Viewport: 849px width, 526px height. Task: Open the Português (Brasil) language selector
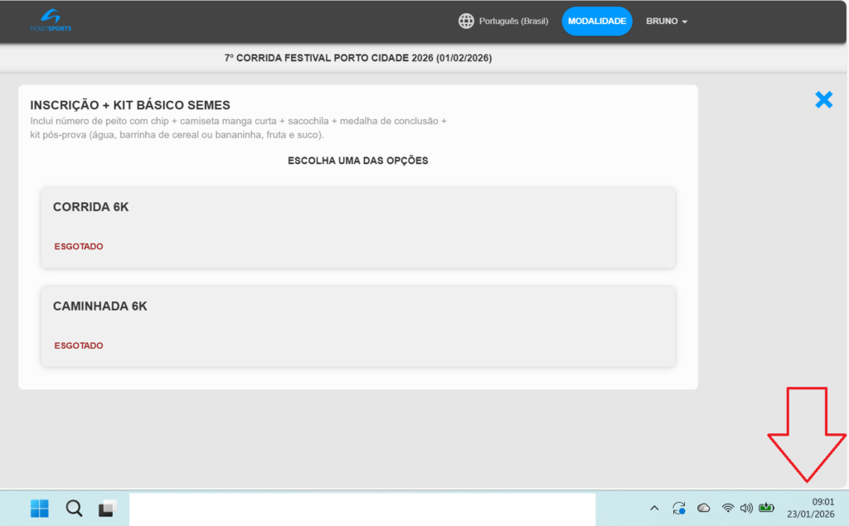point(513,22)
